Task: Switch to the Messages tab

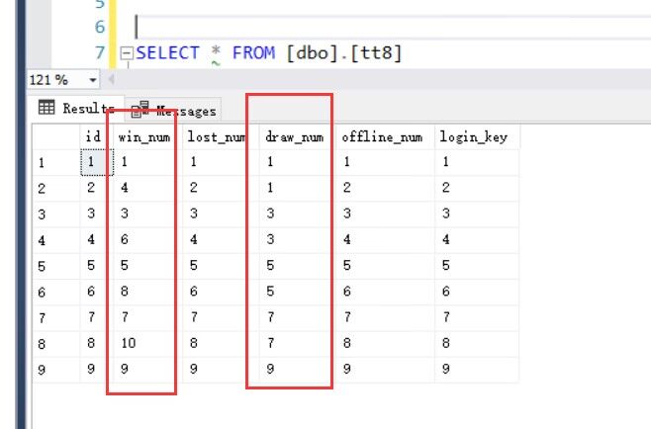Action: pyautogui.click(x=174, y=111)
